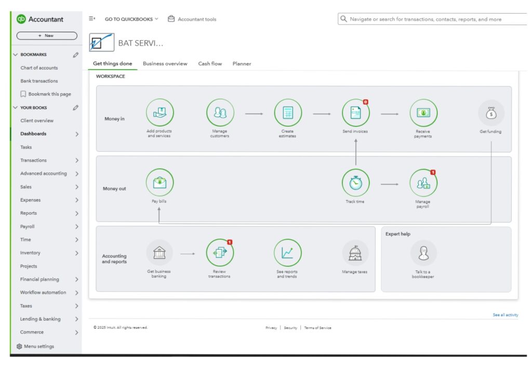Open the Manage payroll icon
Image resolution: width=532 pixels, height=367 pixels.
423,182
